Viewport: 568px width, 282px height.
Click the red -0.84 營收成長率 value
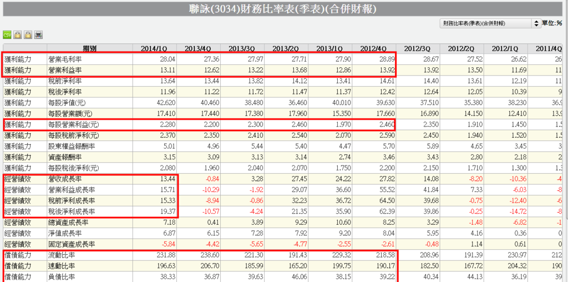tap(212, 179)
